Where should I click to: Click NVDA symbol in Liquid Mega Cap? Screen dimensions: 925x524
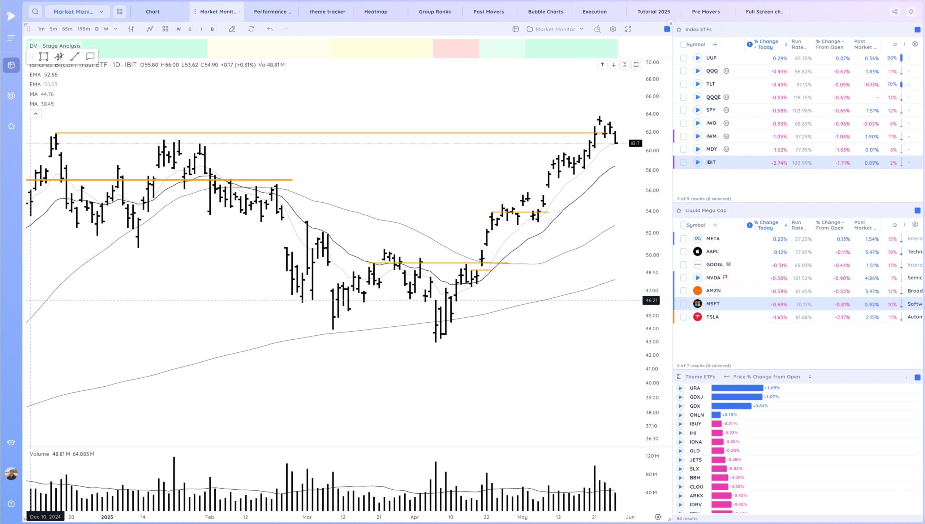[713, 278]
